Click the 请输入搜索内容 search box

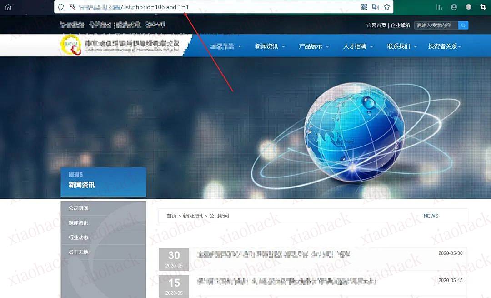tap(436, 25)
